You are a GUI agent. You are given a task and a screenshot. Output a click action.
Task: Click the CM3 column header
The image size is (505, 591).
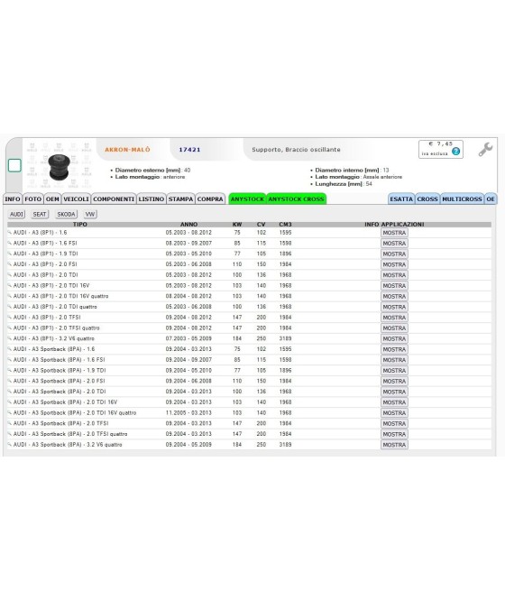[285, 225]
